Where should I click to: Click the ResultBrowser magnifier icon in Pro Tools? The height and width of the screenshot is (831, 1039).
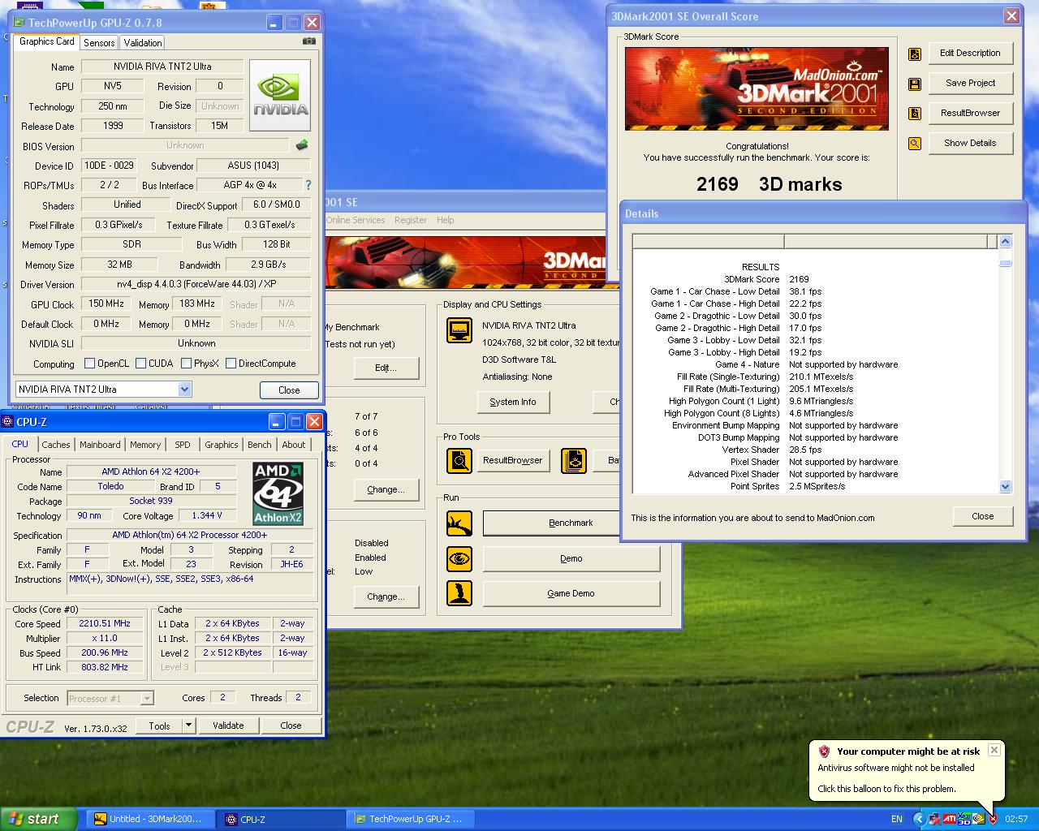click(x=459, y=460)
